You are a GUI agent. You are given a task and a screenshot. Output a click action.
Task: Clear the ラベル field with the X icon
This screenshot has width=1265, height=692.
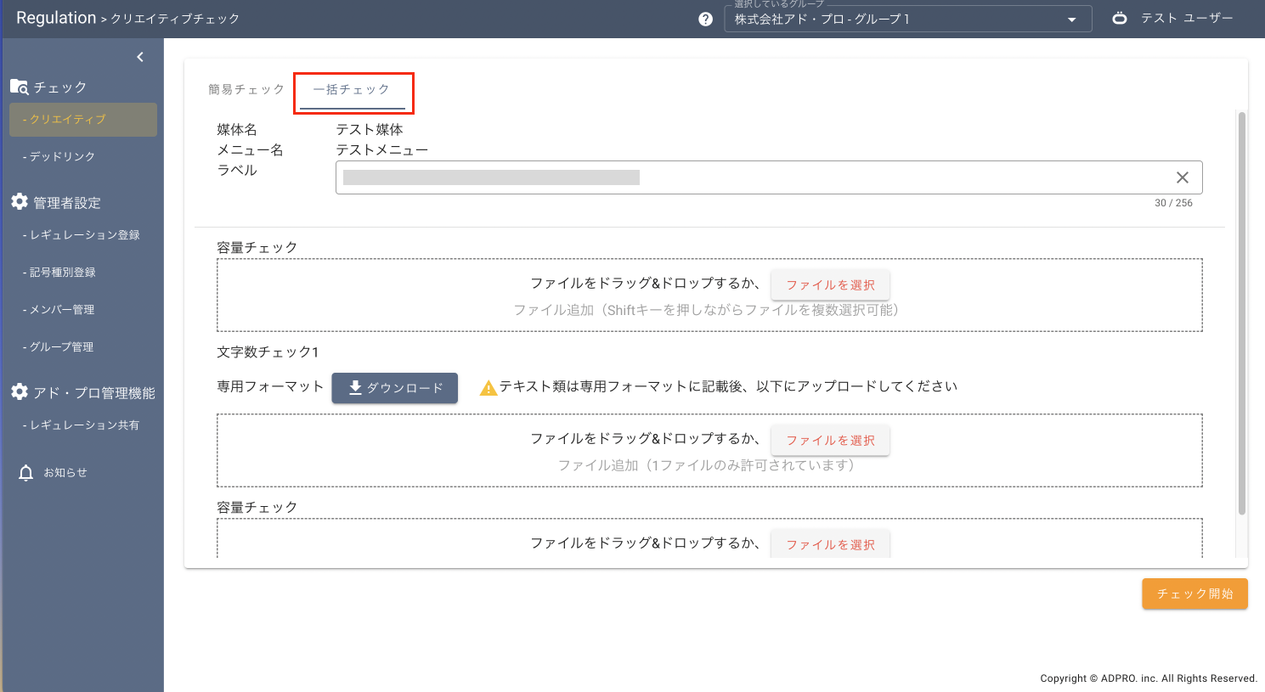tap(1182, 177)
